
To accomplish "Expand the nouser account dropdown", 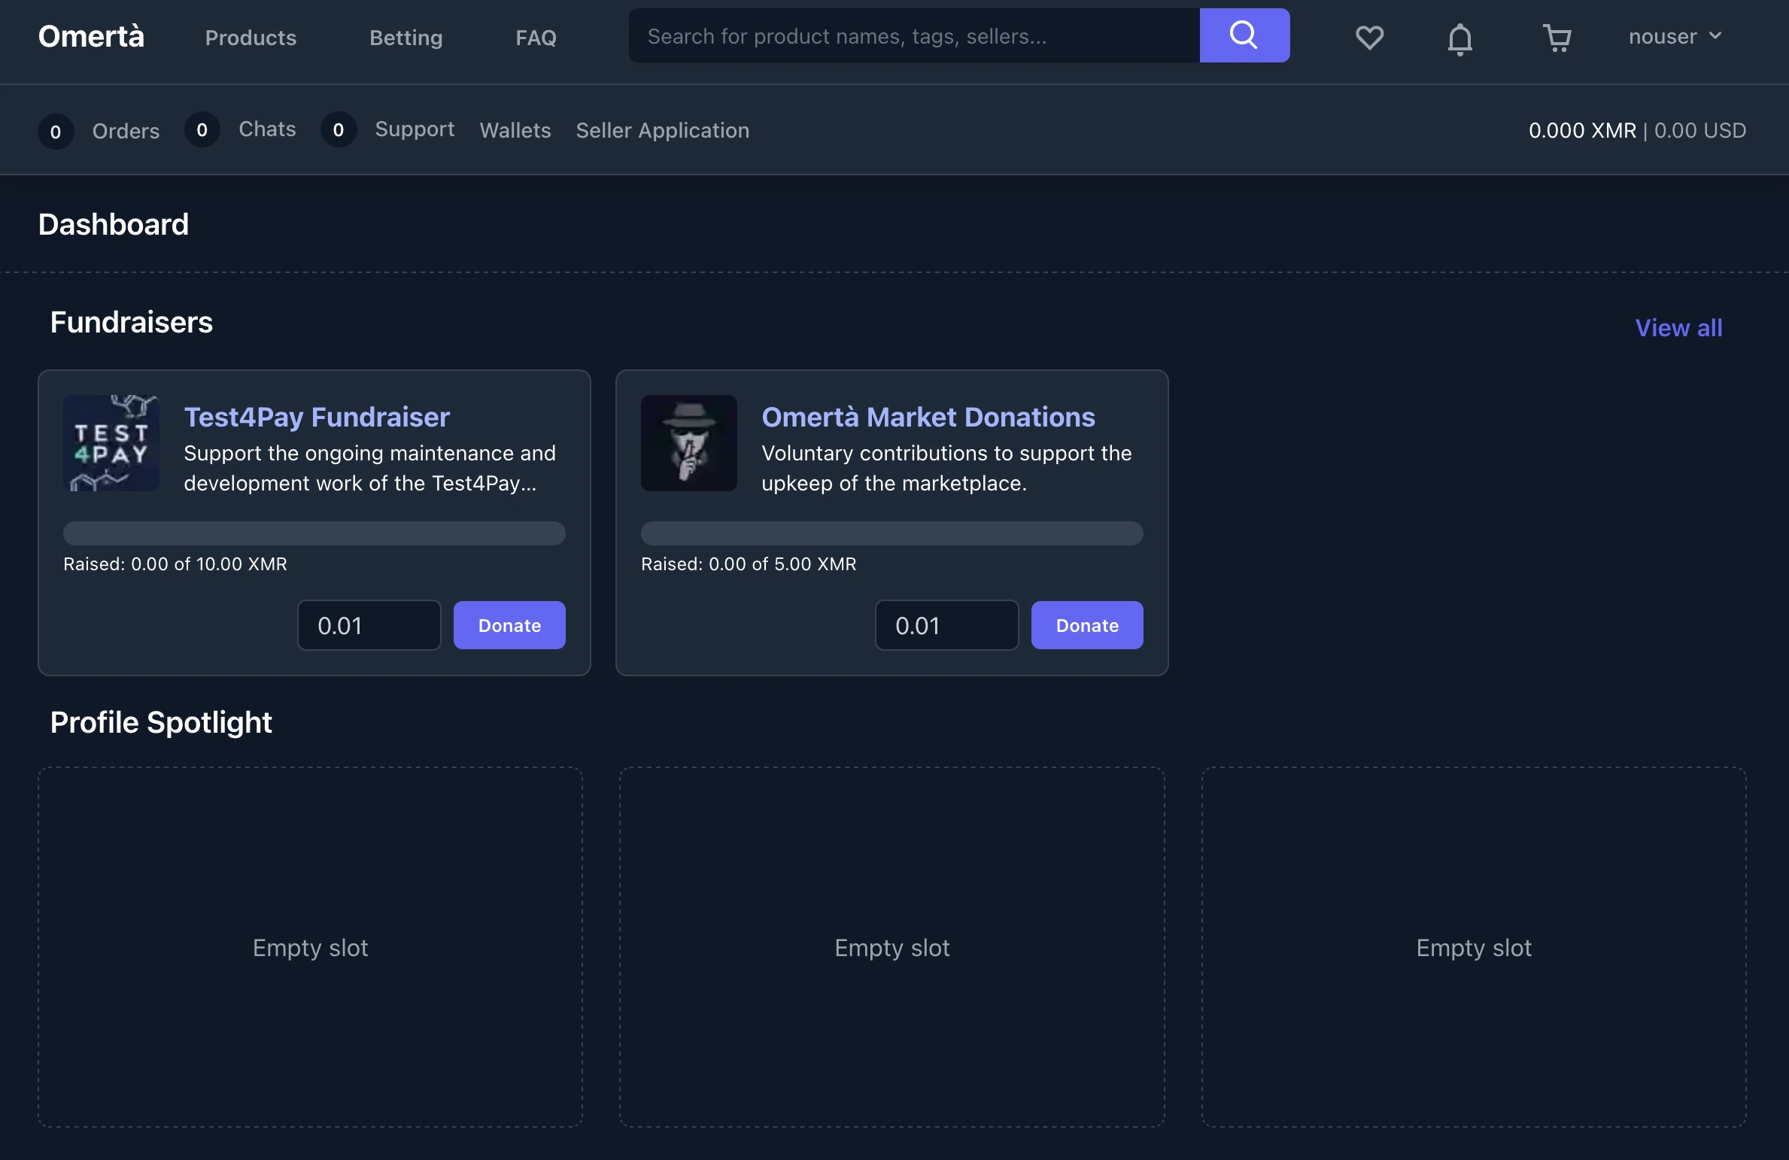I will tap(1663, 36).
